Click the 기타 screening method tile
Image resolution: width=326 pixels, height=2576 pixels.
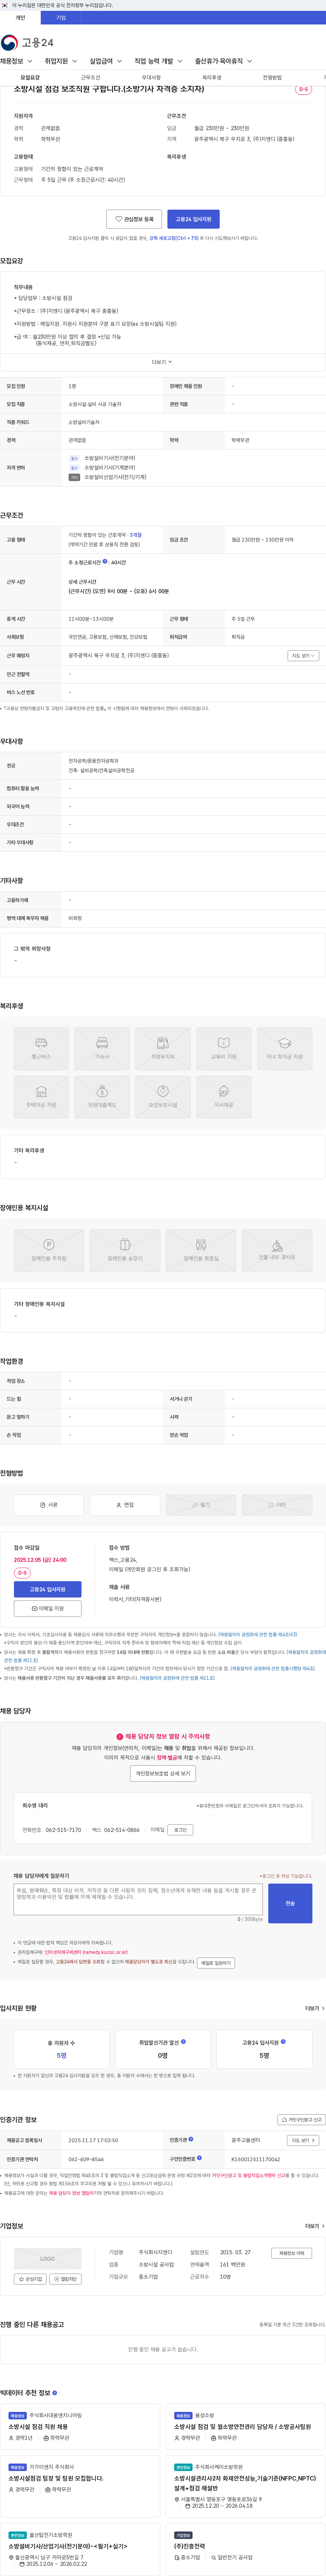[277, 1505]
